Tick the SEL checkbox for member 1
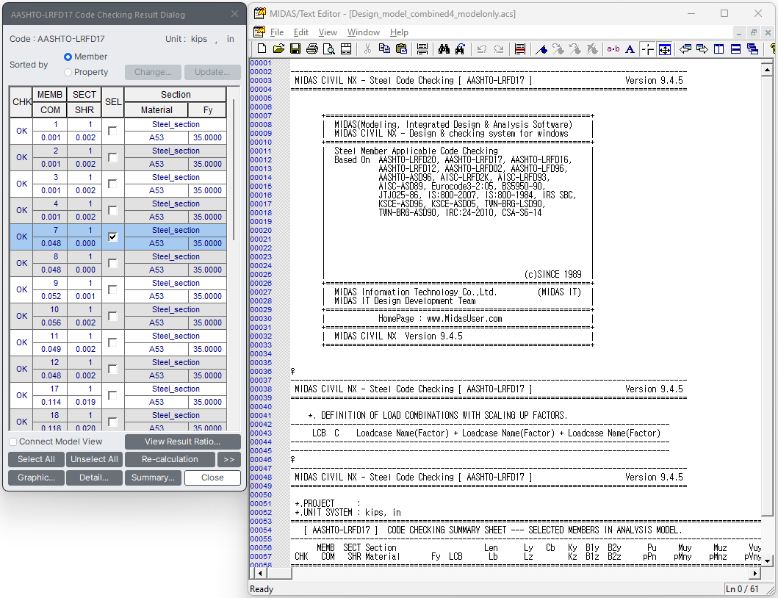778x598 pixels. pos(112,131)
